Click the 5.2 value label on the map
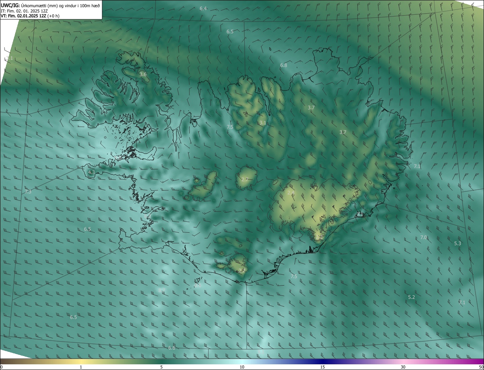 [x=411, y=297]
